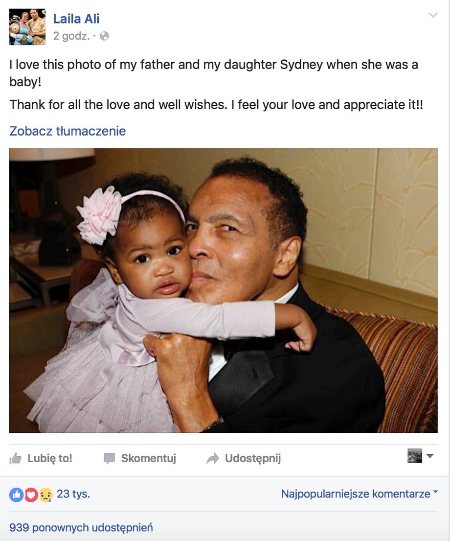Click the thumbs-up Like icon

click(x=15, y=459)
